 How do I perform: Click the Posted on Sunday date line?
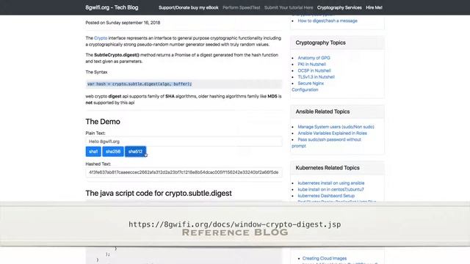(123, 23)
